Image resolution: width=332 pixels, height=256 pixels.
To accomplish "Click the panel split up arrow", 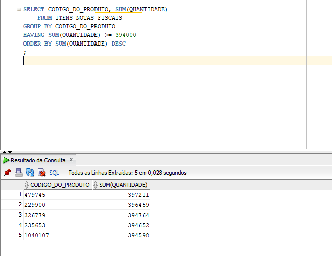I will click(4, 152).
